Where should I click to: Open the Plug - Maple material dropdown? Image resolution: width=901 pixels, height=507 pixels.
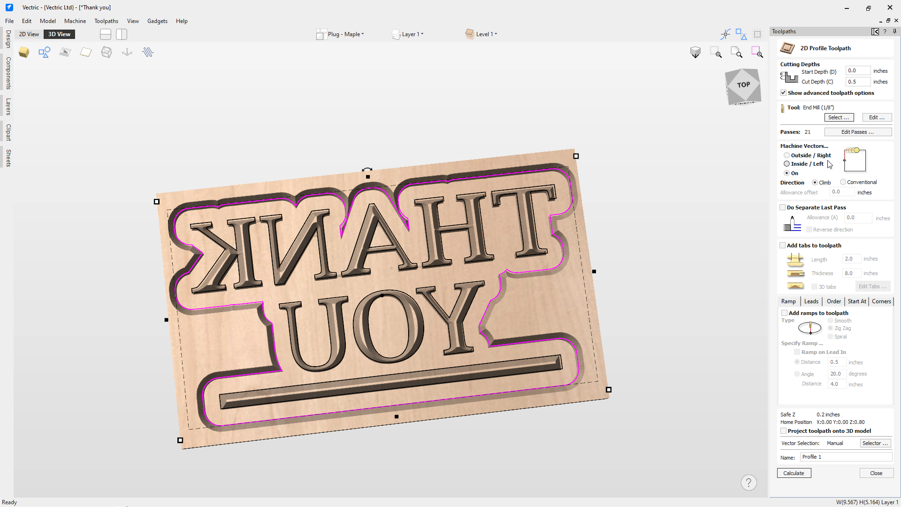coord(346,34)
